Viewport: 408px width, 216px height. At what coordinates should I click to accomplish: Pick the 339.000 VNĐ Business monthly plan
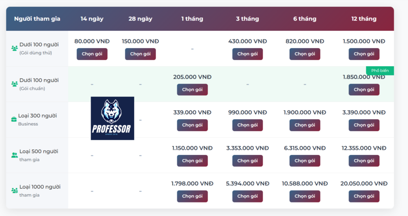tap(192, 125)
